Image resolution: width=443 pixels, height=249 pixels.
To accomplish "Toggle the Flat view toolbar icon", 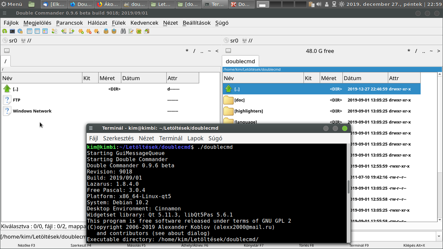I will [54, 31].
